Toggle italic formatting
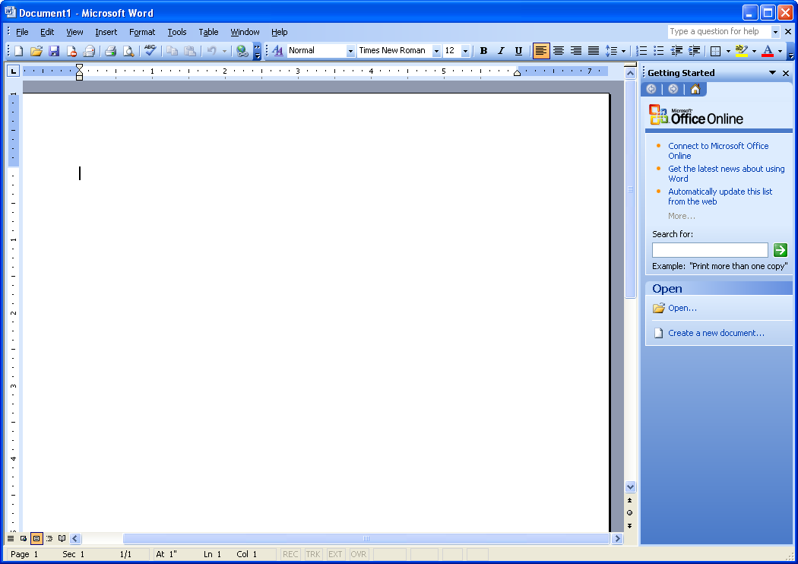Image resolution: width=798 pixels, height=564 pixels. pos(501,51)
